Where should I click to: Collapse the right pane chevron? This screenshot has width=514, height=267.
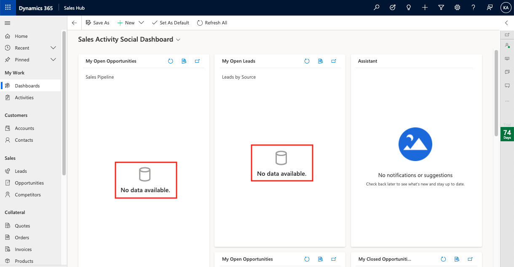click(506, 23)
